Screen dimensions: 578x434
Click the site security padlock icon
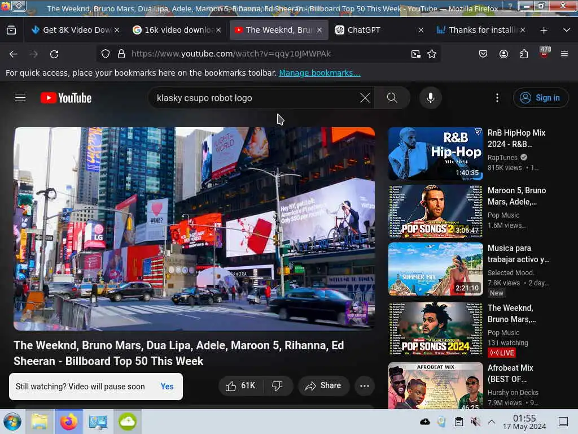coord(121,54)
